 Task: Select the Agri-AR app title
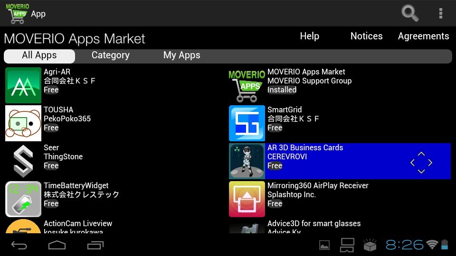coord(57,72)
